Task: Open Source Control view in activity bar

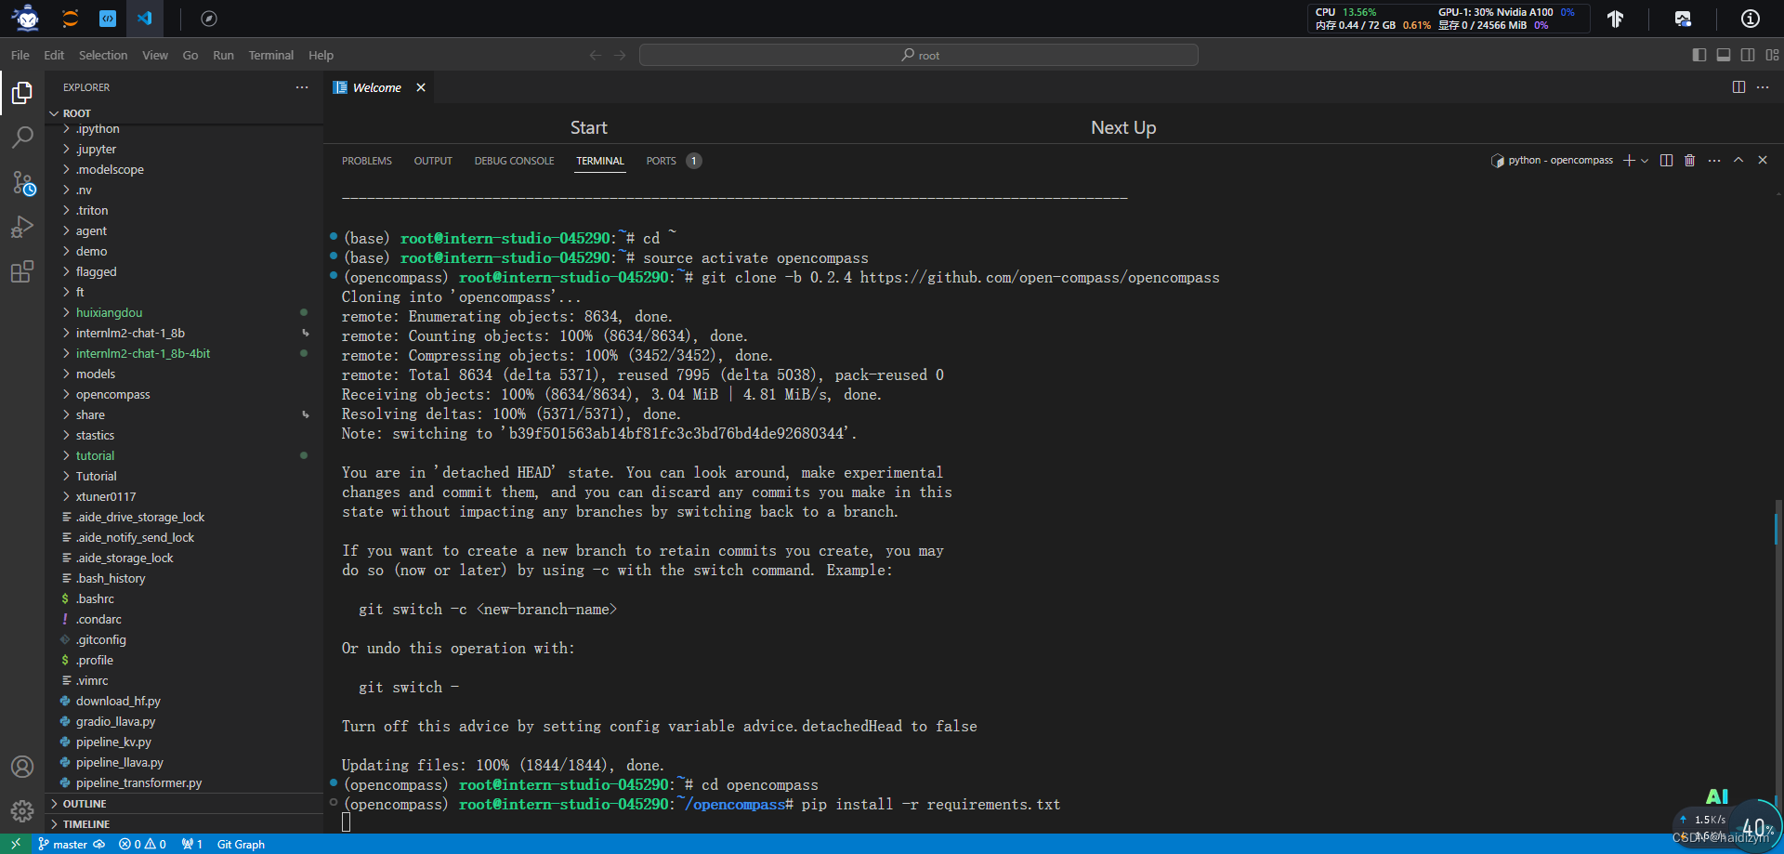Action: (22, 183)
